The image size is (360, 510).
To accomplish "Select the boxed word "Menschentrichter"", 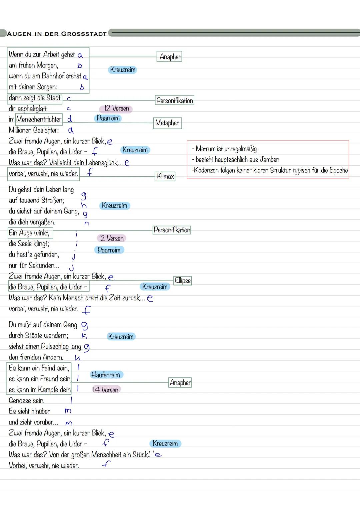I will click(x=39, y=120).
